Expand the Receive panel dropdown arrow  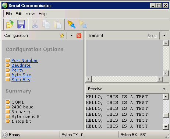point(164,89)
